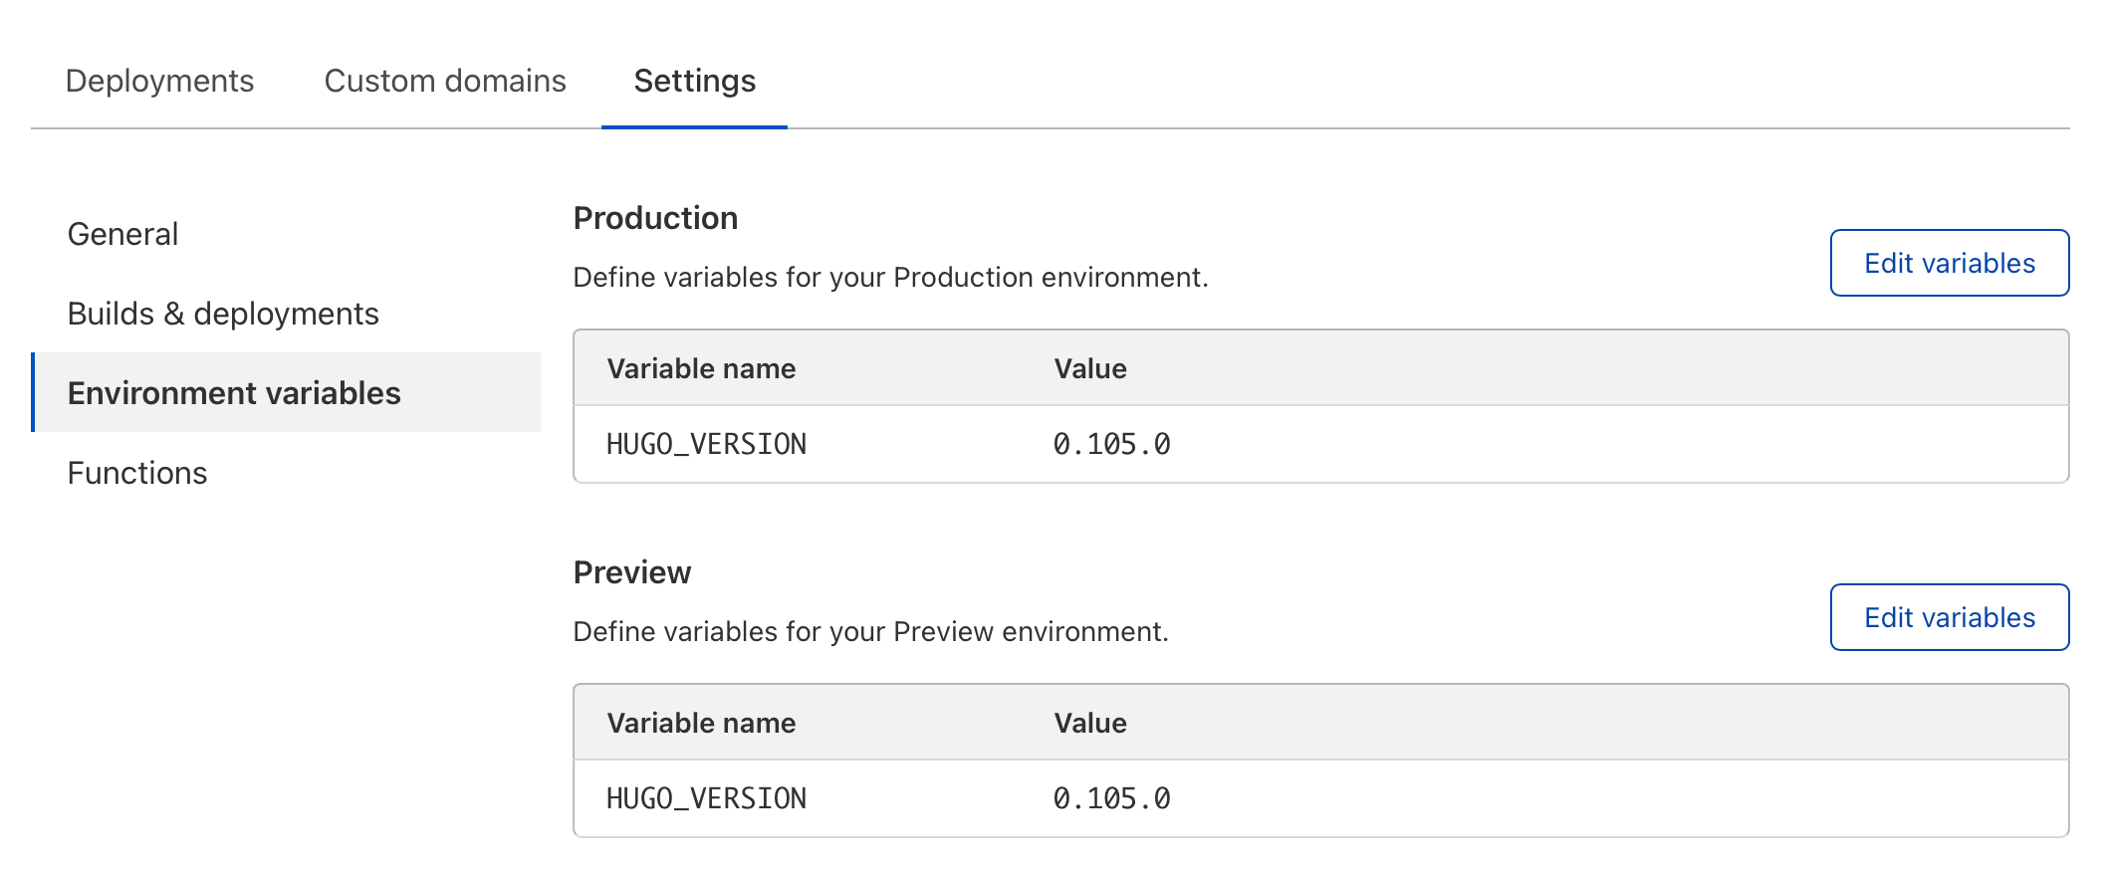Select HUGO_VERSION name in Production table
The width and height of the screenshot is (2109, 876).
click(x=706, y=444)
